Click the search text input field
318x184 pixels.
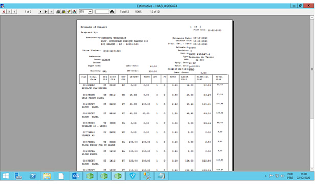point(102,12)
